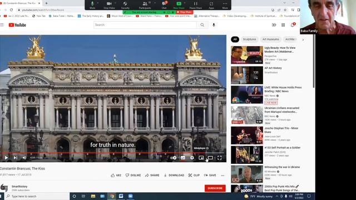Select the Art museums filter chip
Screen dimensions: 356x200
[271, 39]
